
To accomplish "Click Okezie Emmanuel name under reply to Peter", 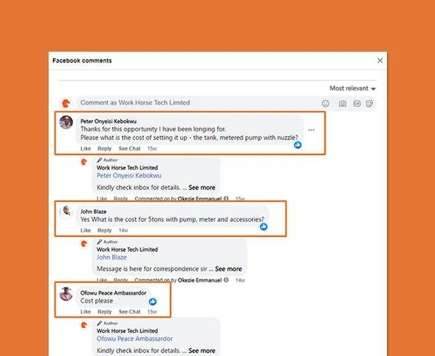I will [x=199, y=198].
